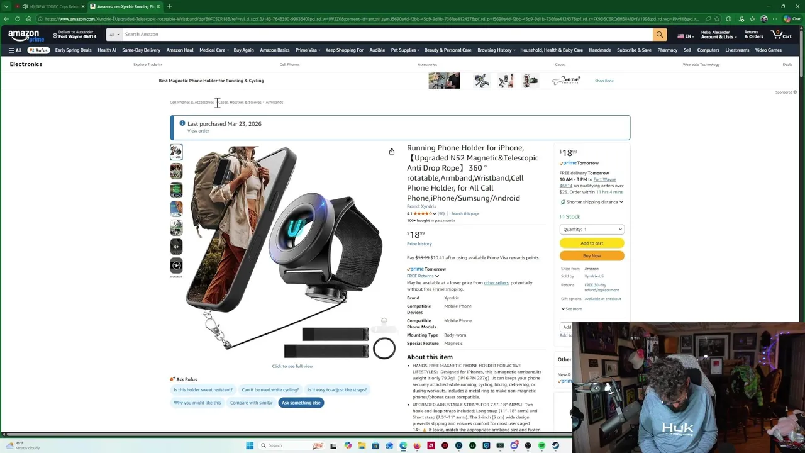
Task: Click the Xyndrix-US seller name
Action: (594, 276)
